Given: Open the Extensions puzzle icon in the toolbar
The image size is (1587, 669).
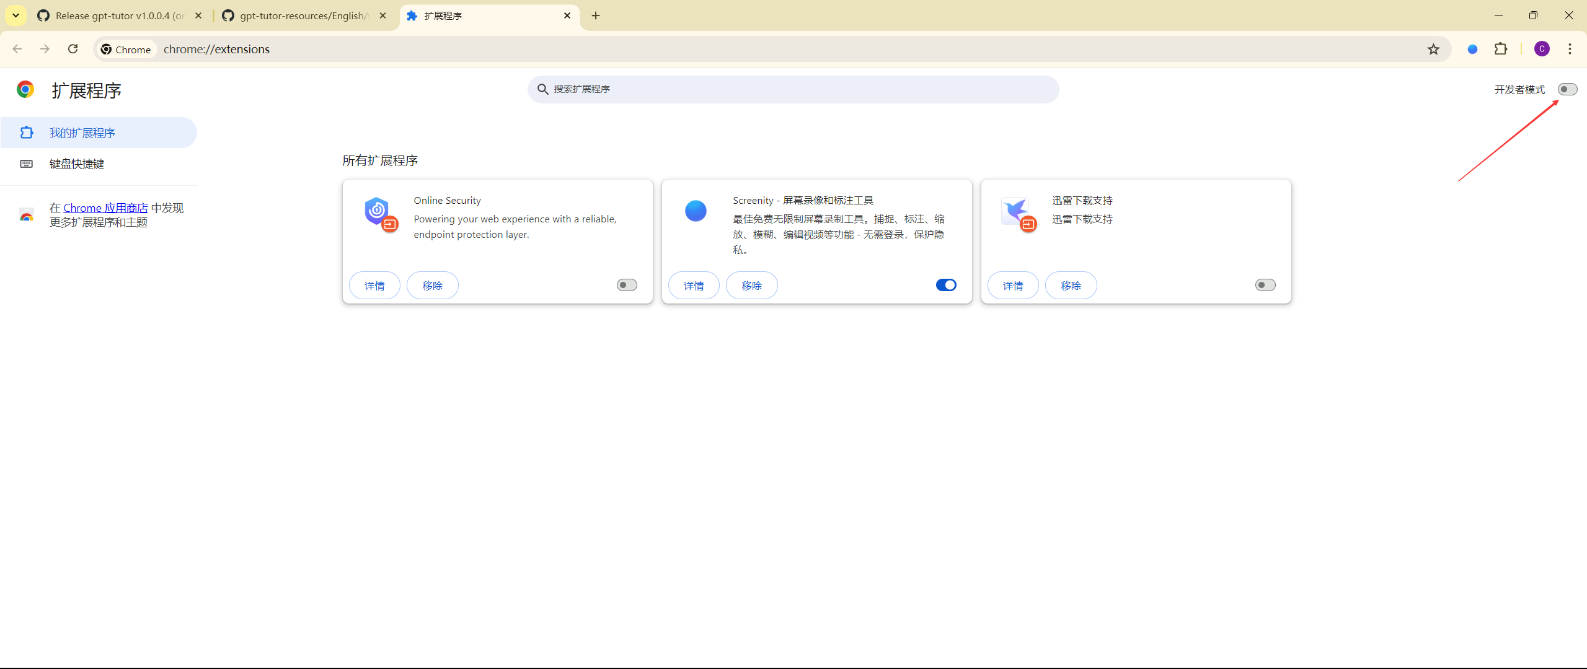Looking at the screenshot, I should 1501,49.
